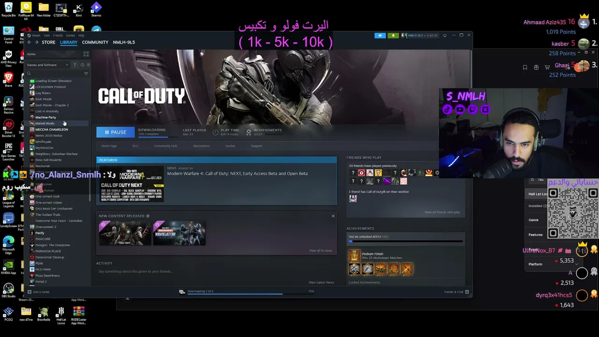Open the Friends menu

[58, 36]
